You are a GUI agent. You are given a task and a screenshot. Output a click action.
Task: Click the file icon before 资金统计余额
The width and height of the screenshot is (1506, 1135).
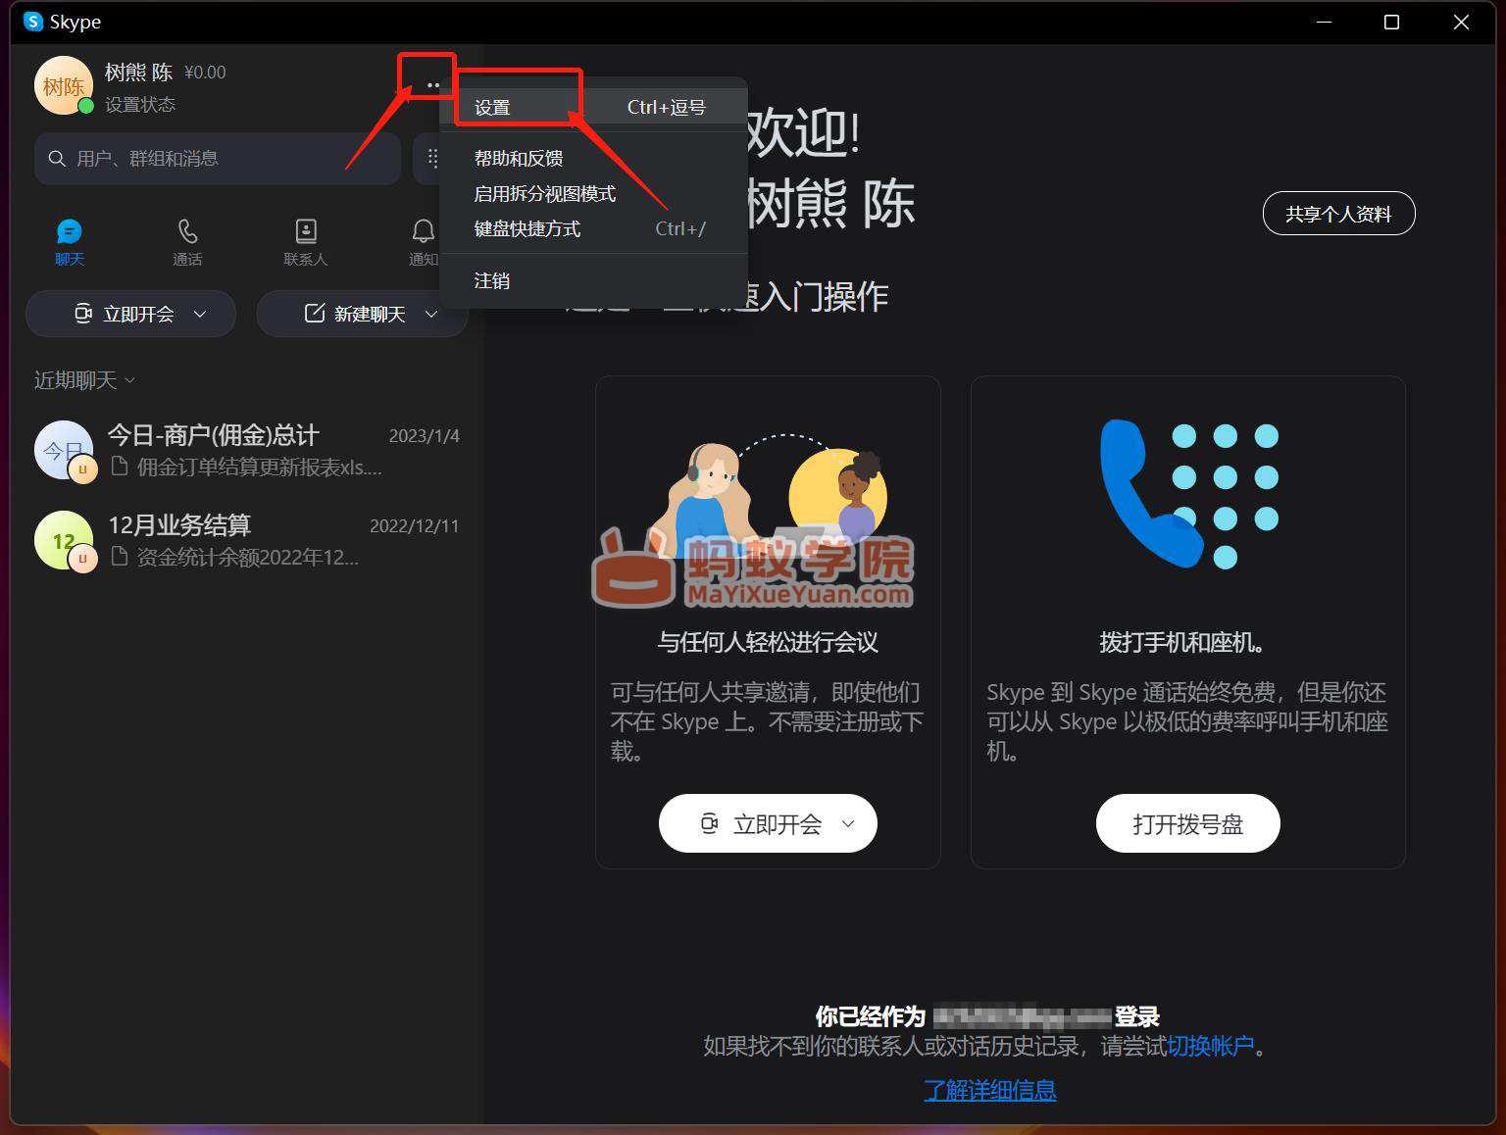click(120, 557)
